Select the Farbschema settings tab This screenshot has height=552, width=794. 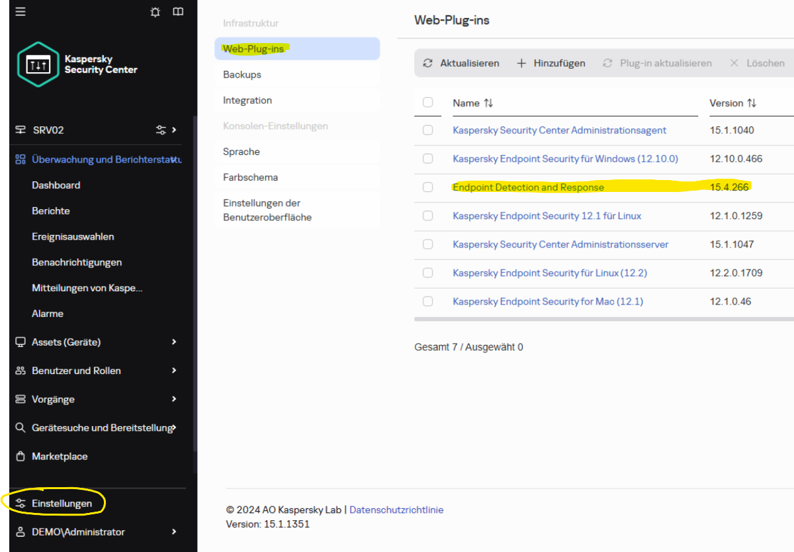[297, 177]
